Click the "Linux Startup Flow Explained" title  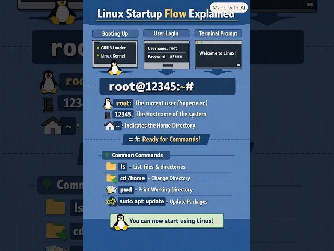(166, 14)
